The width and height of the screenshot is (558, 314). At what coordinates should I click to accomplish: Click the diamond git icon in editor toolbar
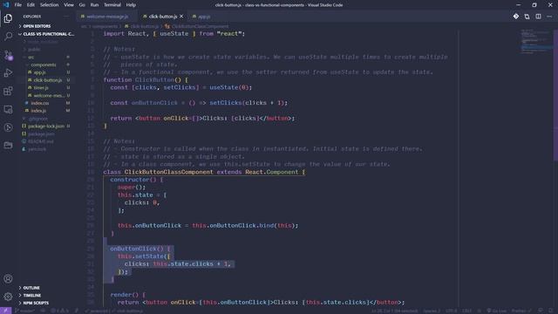[x=515, y=17]
